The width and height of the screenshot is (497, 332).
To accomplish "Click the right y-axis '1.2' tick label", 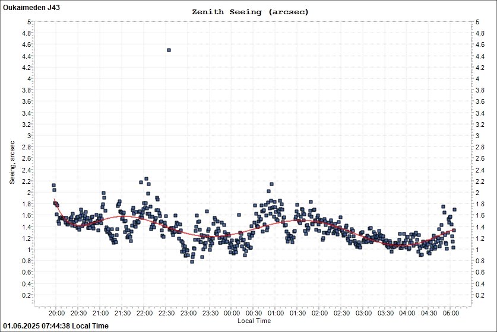I will click(480, 238).
